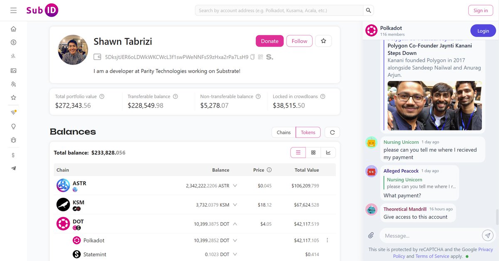Copy the account address
Image resolution: width=499 pixels, height=261 pixels.
click(252, 57)
